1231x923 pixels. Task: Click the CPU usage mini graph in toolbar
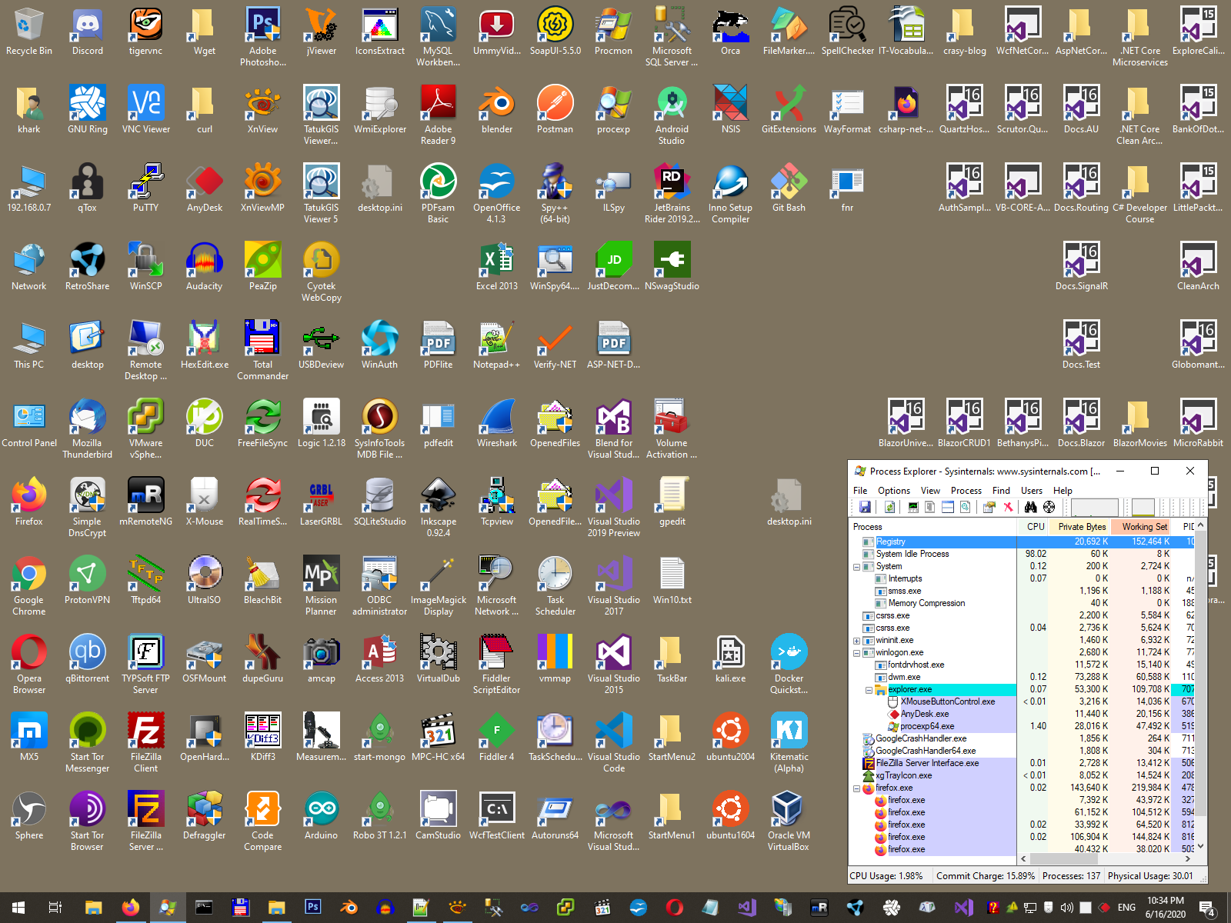pos(1094,507)
